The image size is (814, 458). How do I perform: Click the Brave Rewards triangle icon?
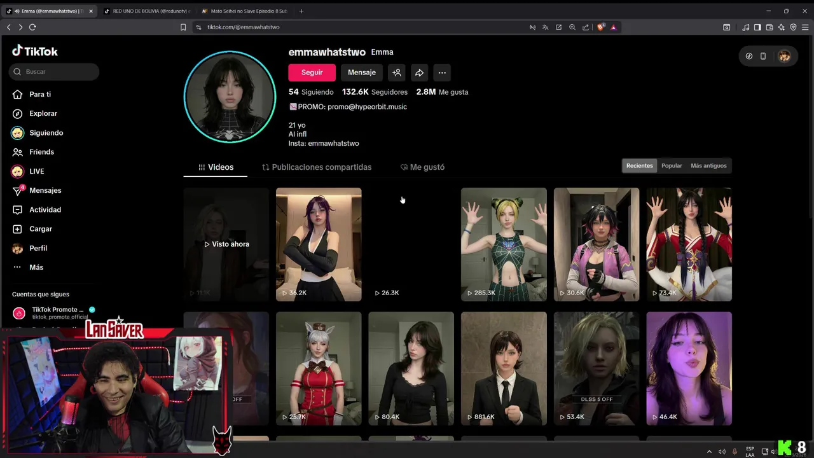[613, 27]
